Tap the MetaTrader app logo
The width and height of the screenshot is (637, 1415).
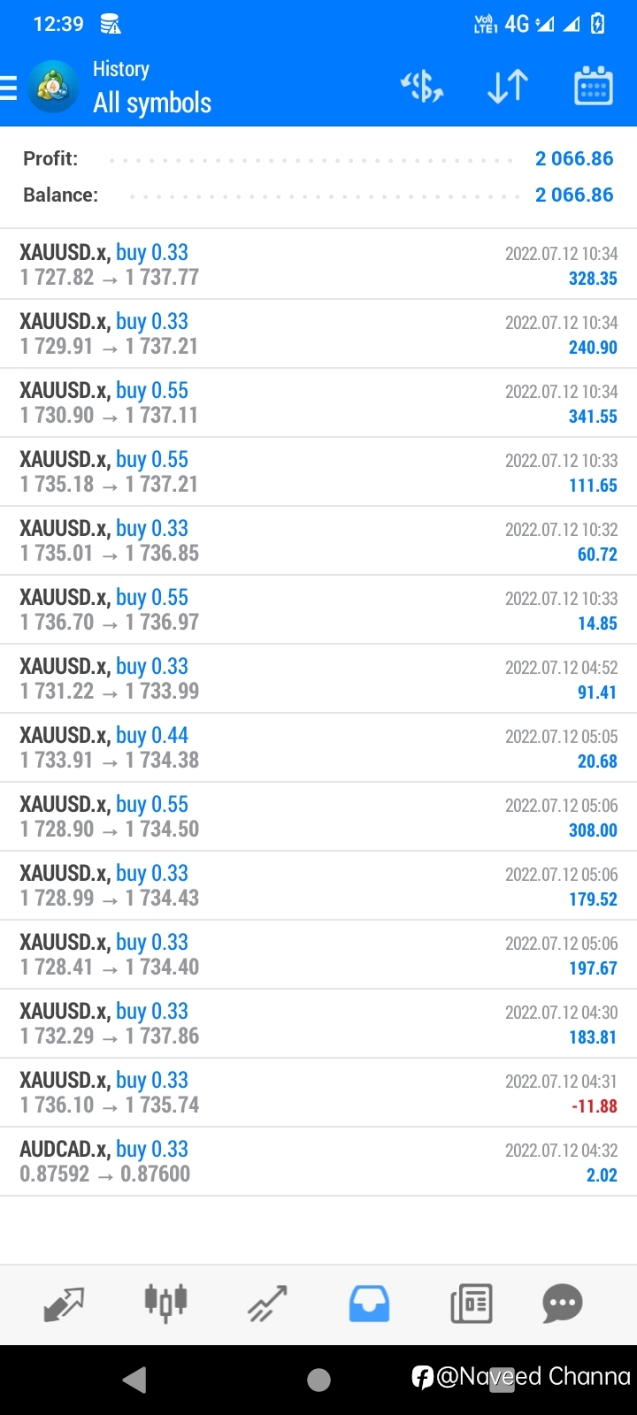[x=53, y=88]
